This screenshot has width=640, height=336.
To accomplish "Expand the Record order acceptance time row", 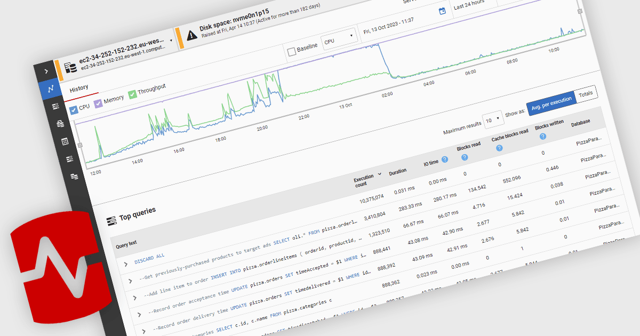I will coord(140,315).
